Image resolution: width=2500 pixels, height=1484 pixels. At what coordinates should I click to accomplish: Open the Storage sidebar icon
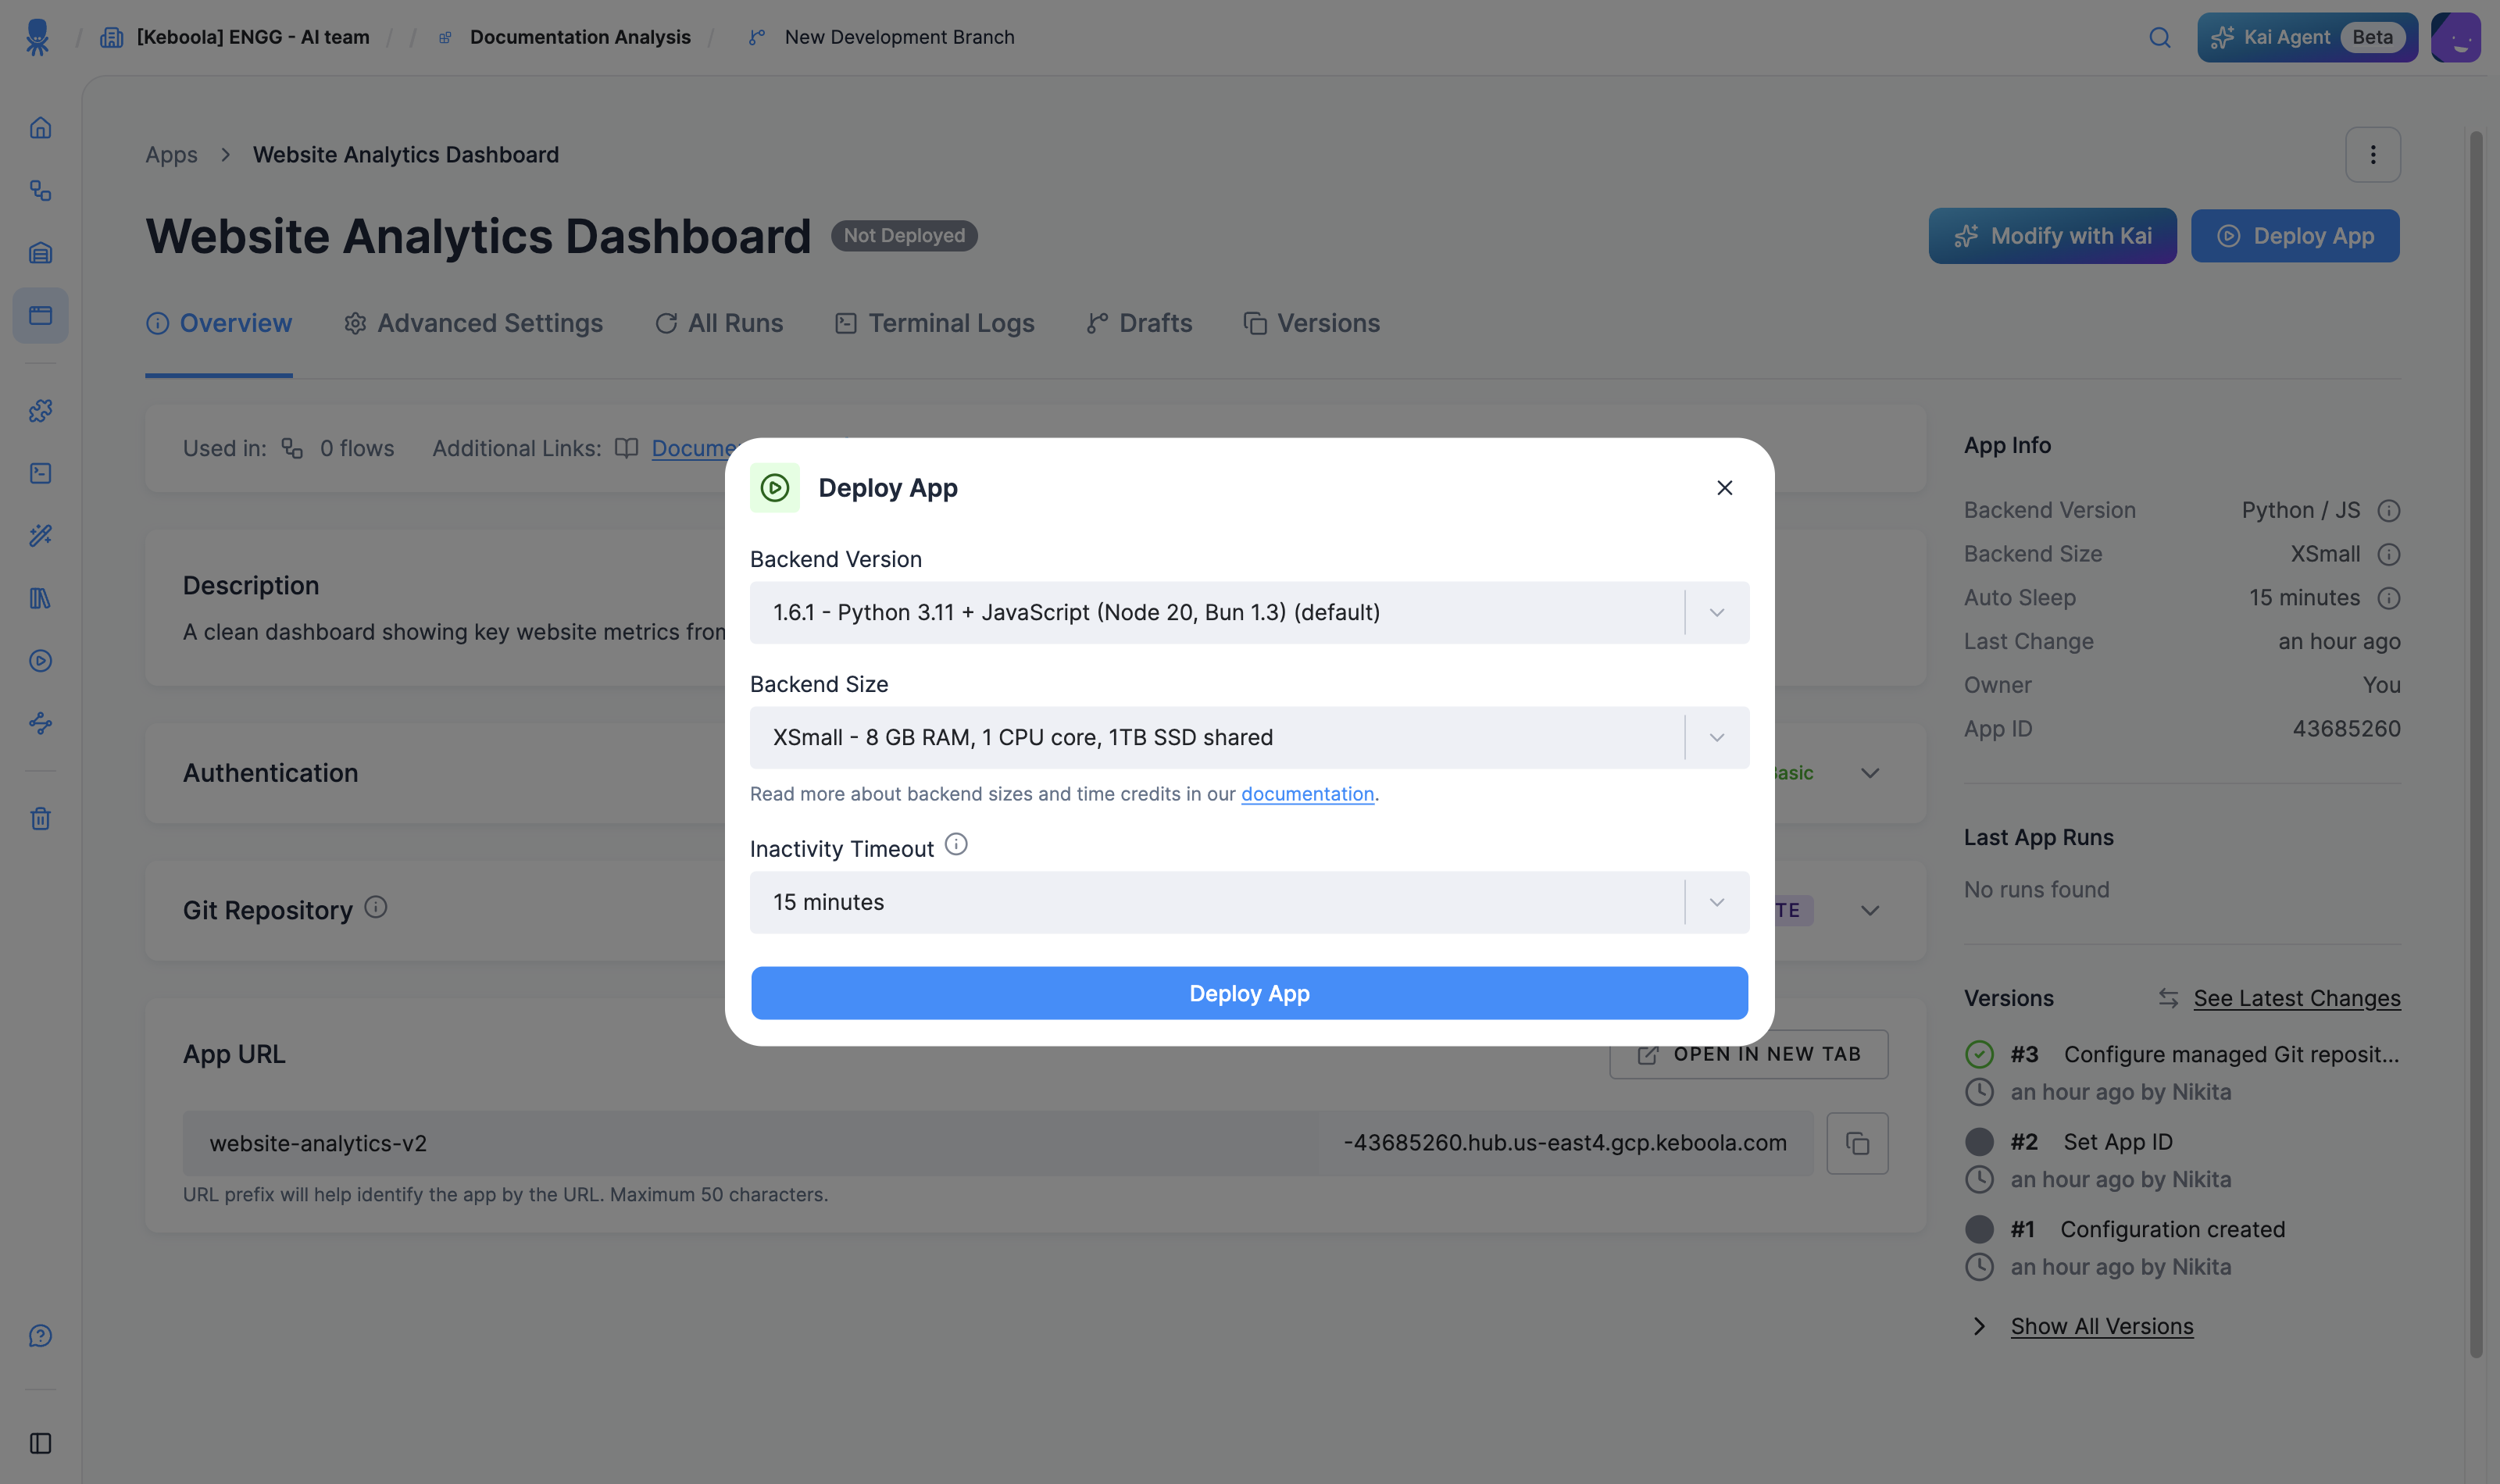click(x=40, y=253)
